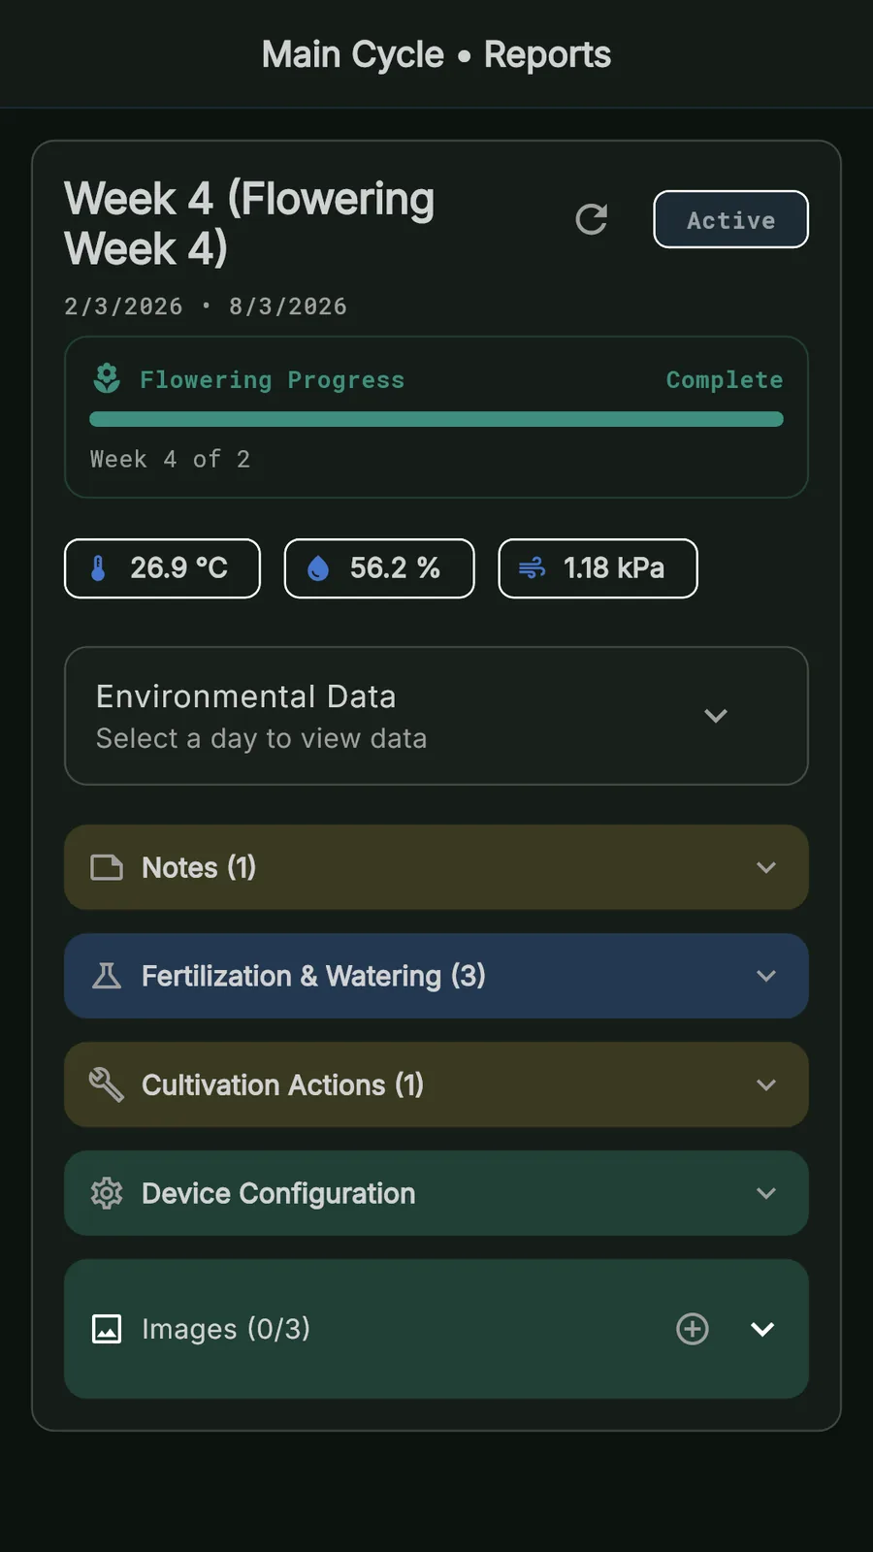Click the Main Cycle • Reports header title
The image size is (873, 1552).
click(436, 54)
